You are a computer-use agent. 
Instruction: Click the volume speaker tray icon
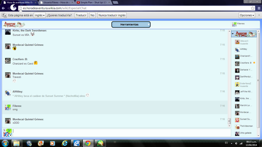click(236, 143)
